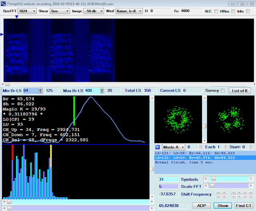
Task: Check the Survey checkbox
Action: (222, 91)
